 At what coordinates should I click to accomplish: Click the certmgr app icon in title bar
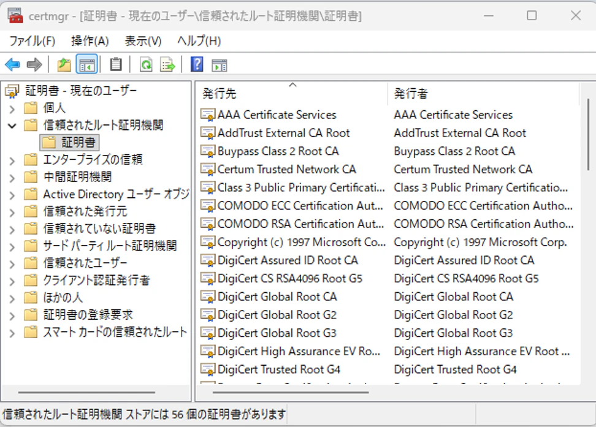(15, 15)
